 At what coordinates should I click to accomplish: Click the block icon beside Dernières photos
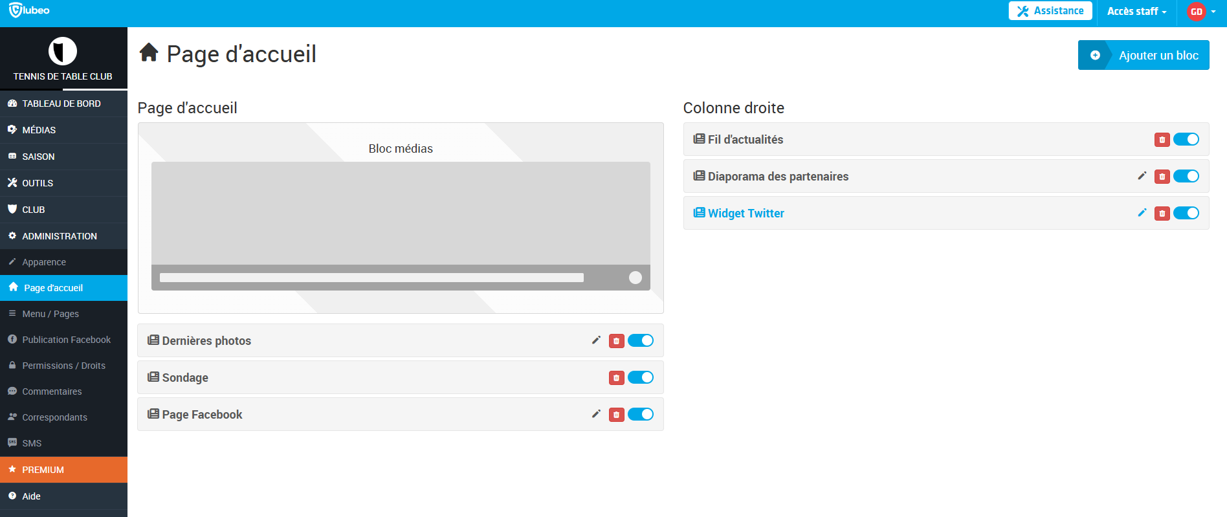(153, 340)
